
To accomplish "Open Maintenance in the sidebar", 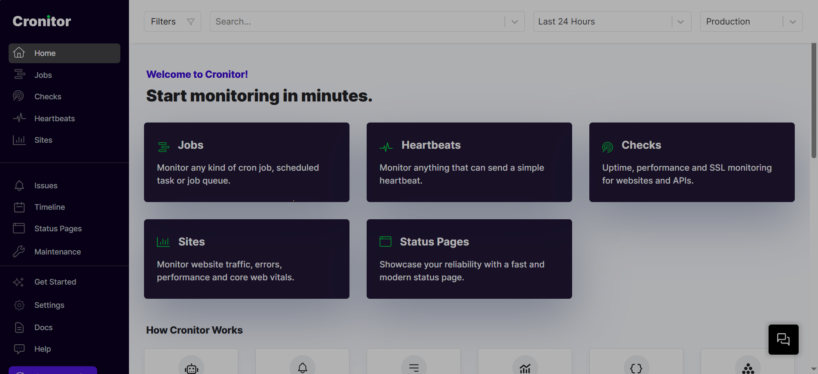I will click(64, 251).
